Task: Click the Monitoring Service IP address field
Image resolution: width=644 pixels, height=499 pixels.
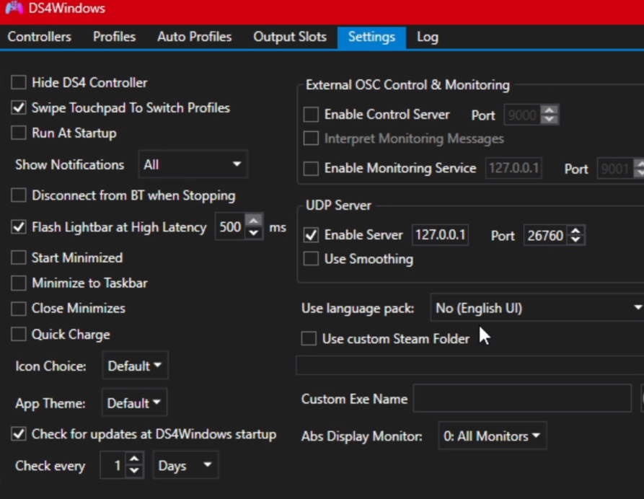Action: (513, 168)
